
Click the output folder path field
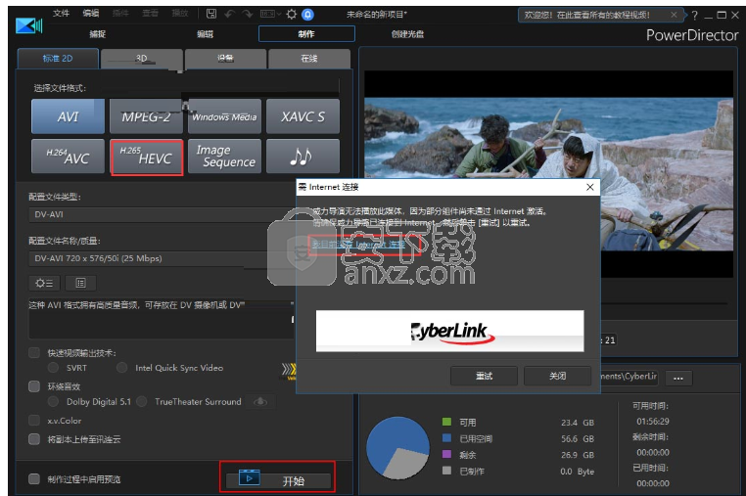[x=630, y=377]
